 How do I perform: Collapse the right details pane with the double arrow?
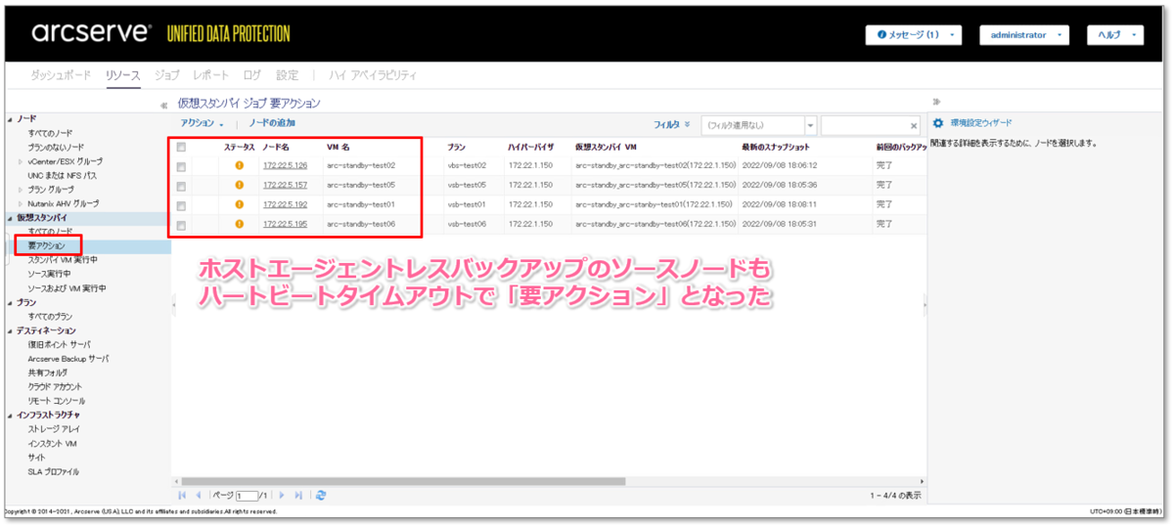coord(936,101)
